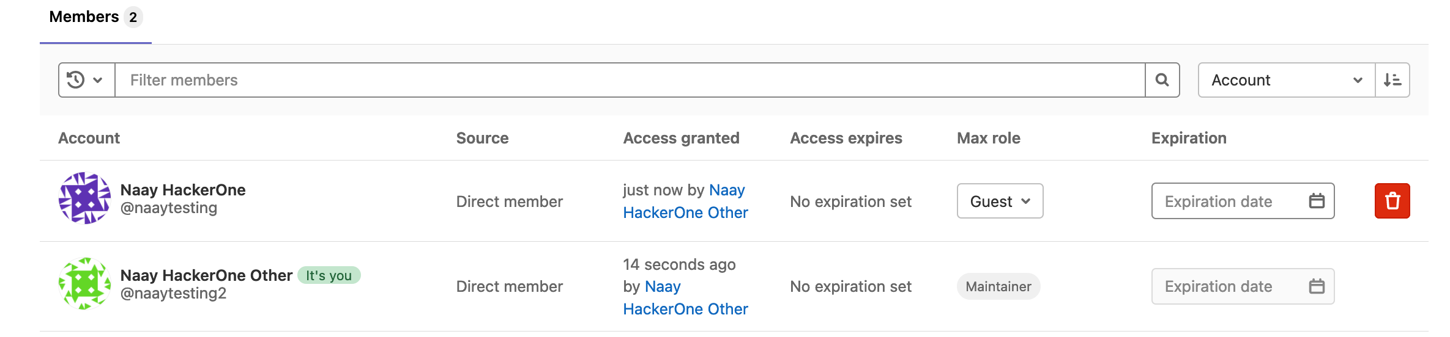
Task: Focus the Filter members search field
Action: click(629, 80)
